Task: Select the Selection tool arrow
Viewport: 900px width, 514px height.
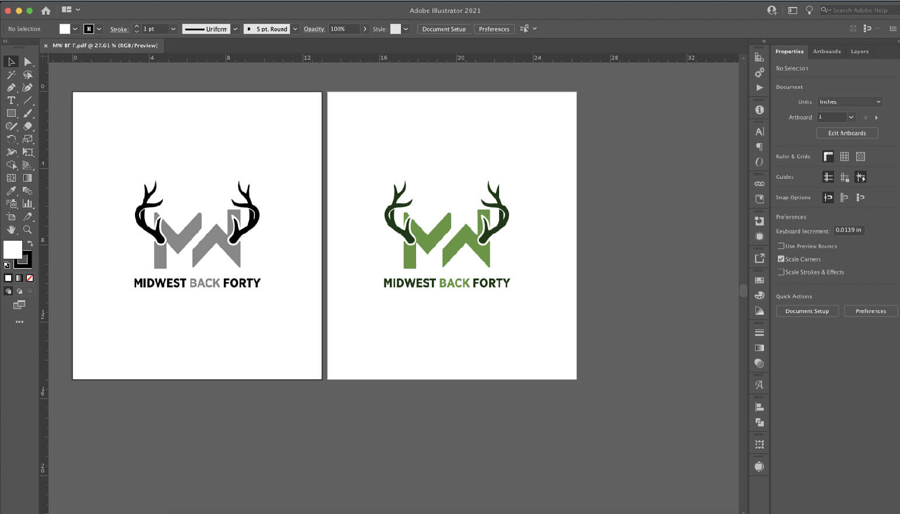Action: click(11, 61)
